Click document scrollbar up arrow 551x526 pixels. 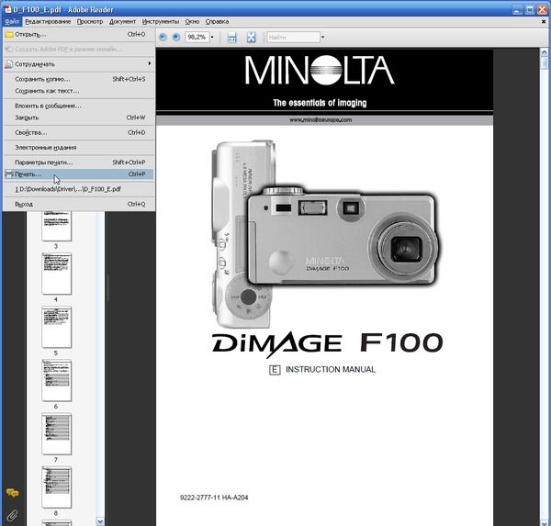pos(544,52)
